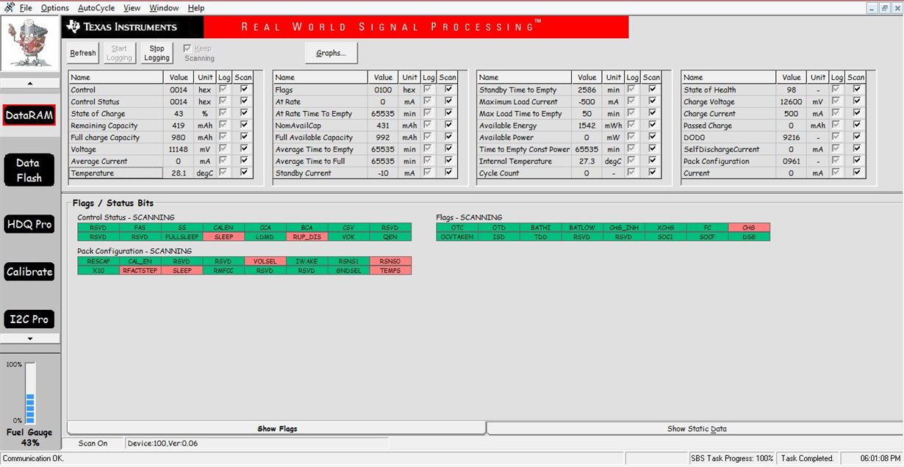Viewport: 904px width, 467px height.
Task: Toggle Scan checkbox for Control row
Action: (243, 90)
